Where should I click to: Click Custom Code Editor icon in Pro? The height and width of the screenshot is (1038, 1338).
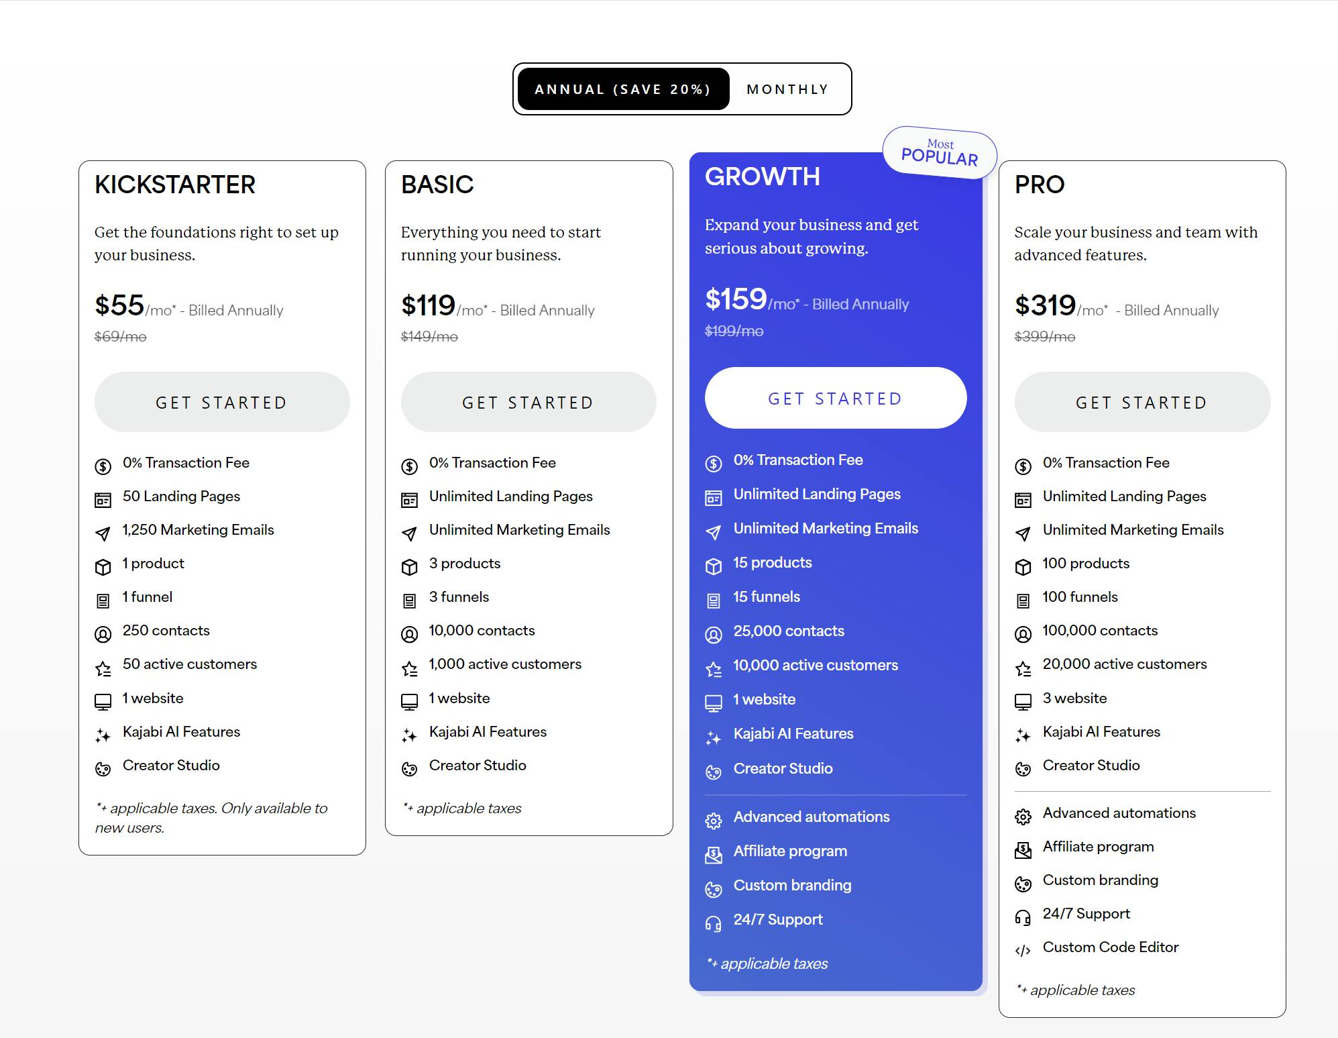[x=1023, y=950]
